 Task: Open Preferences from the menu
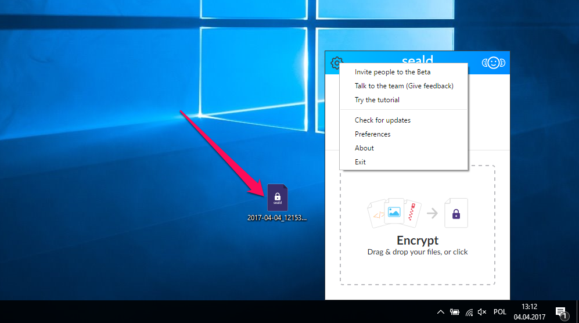tap(404, 134)
